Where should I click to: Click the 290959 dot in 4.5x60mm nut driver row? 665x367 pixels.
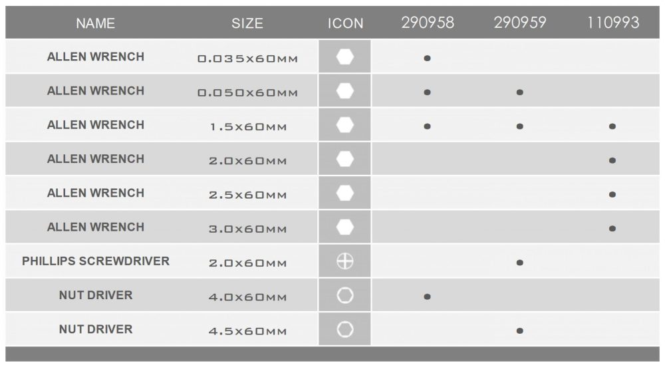[x=519, y=330]
